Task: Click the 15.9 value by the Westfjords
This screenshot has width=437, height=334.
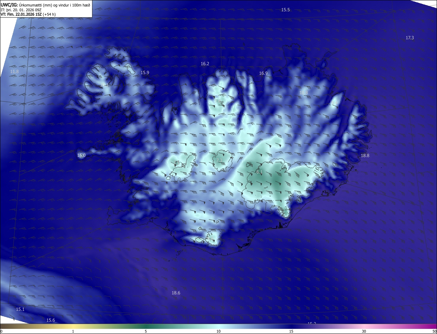Action: [145, 73]
